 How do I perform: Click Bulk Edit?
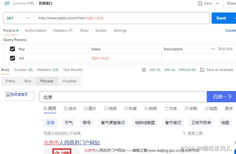point(225,49)
